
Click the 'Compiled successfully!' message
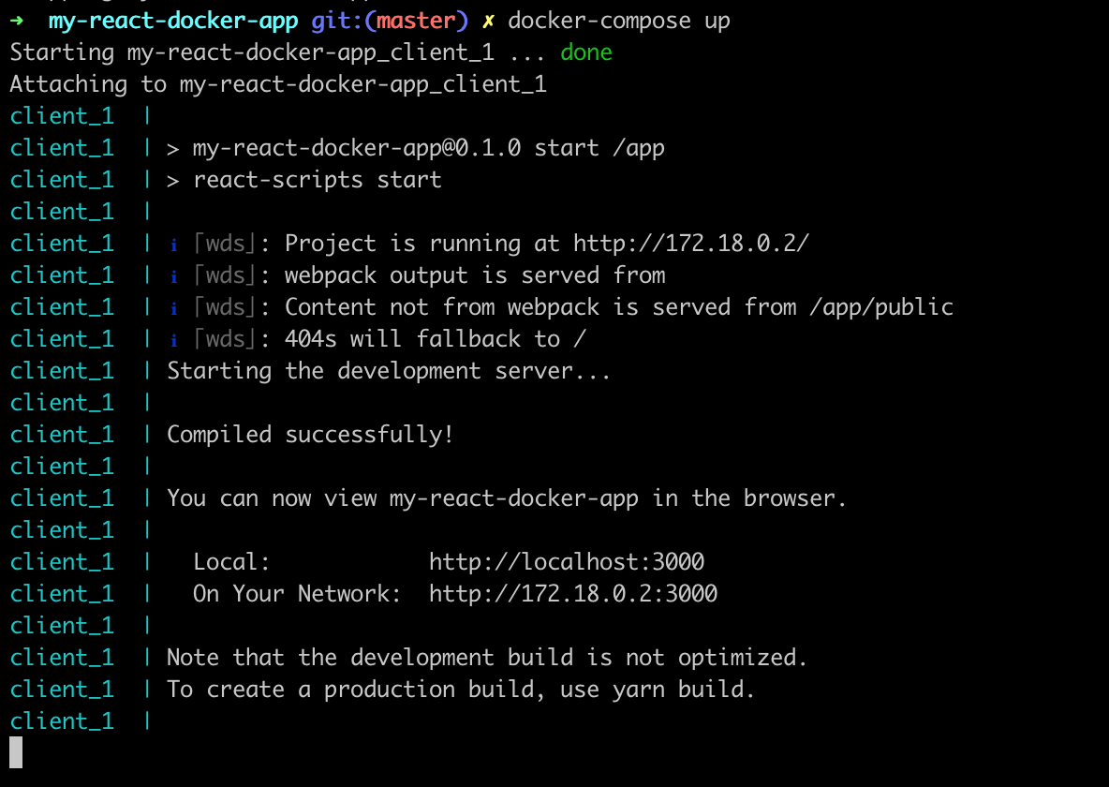pyautogui.click(x=310, y=435)
